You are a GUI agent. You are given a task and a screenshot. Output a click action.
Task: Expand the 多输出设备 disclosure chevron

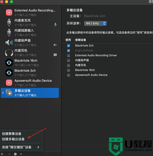3,93
